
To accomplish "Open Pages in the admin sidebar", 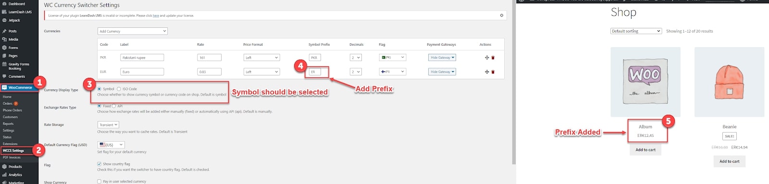I will point(12,56).
